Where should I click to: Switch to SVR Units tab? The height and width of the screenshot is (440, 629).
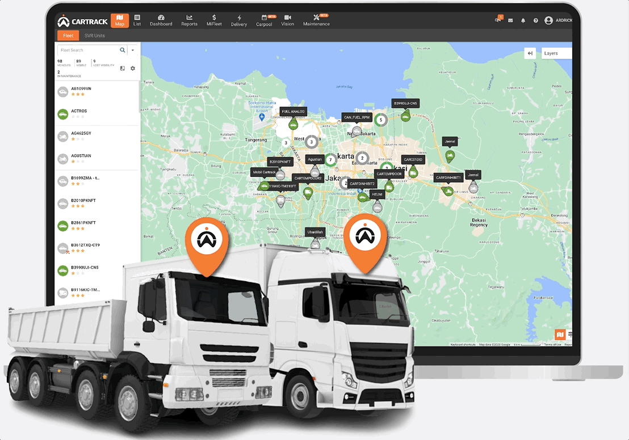point(95,36)
